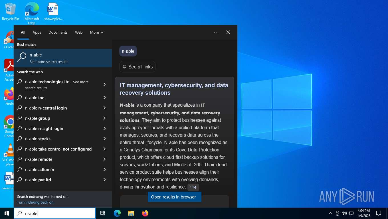Click the taskbar search input box

55,213
